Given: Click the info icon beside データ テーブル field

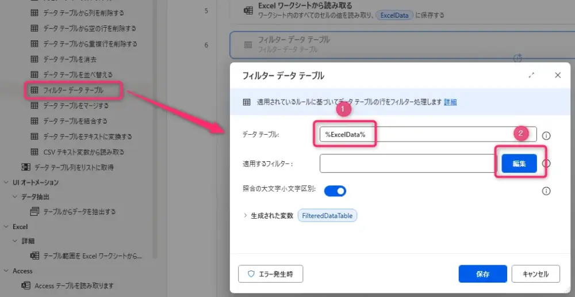Looking at the screenshot, I should click(x=546, y=136).
